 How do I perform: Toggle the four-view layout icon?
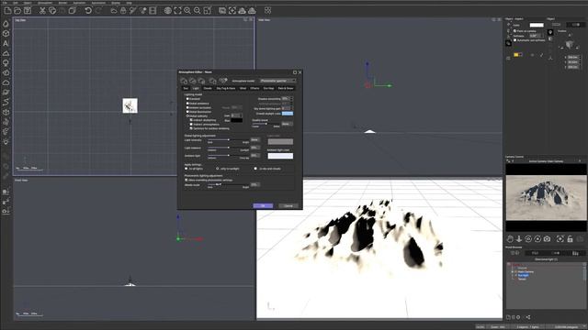[267, 10]
